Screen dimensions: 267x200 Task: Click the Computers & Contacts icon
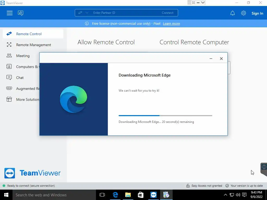(9, 66)
